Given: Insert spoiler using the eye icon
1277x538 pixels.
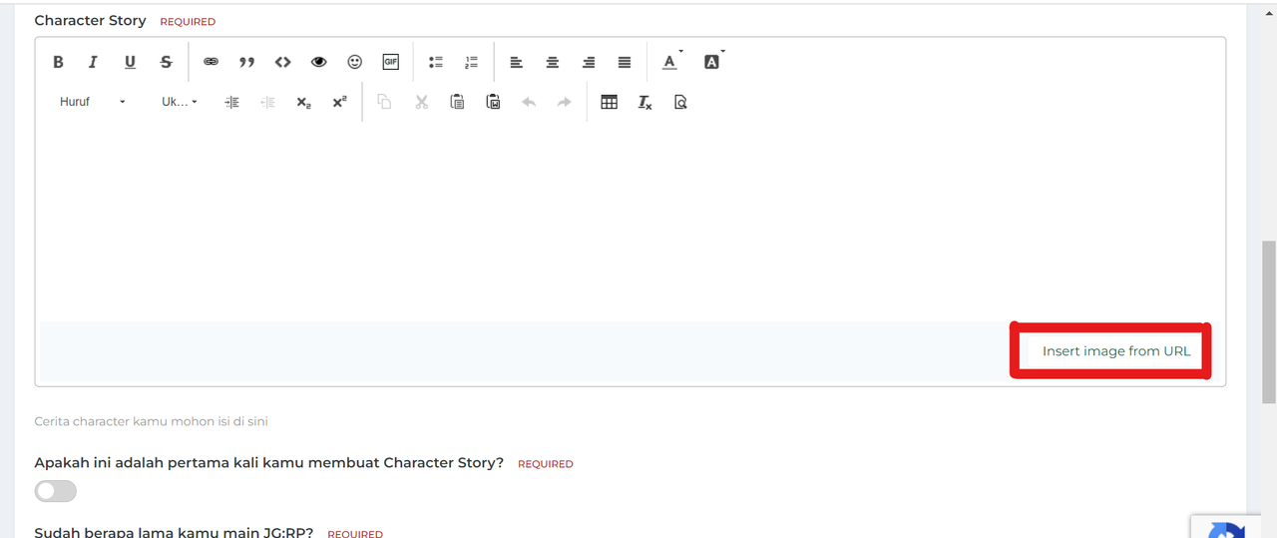Looking at the screenshot, I should pos(319,62).
